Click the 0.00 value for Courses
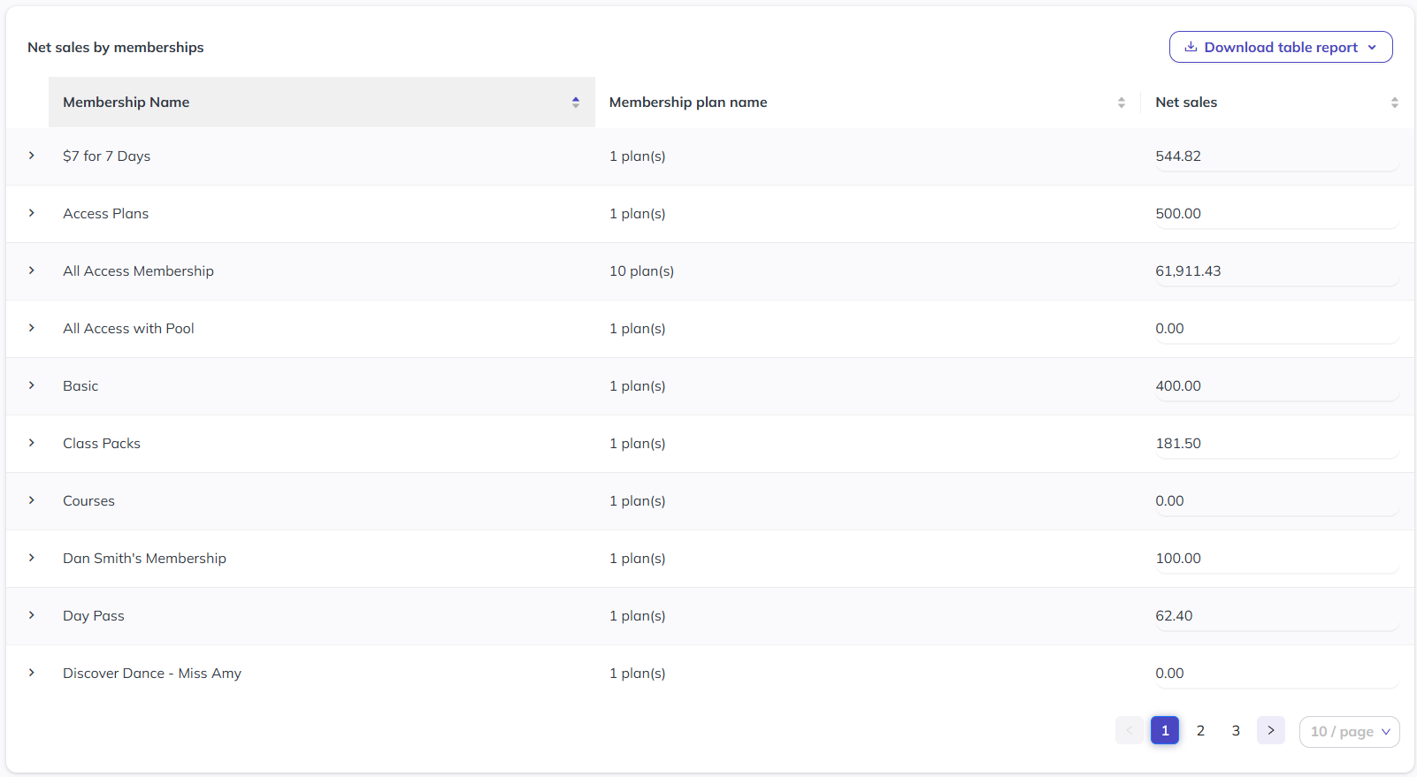This screenshot has width=1417, height=777. click(x=1169, y=500)
